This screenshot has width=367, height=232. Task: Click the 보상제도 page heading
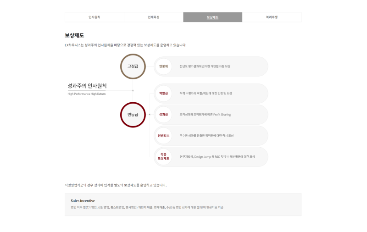(x=74, y=35)
